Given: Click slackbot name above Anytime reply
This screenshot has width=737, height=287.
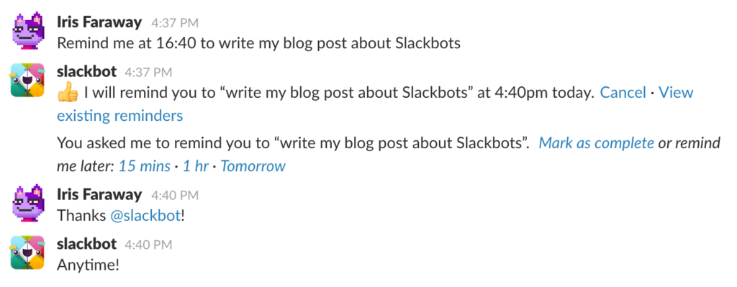Looking at the screenshot, I should [x=86, y=244].
